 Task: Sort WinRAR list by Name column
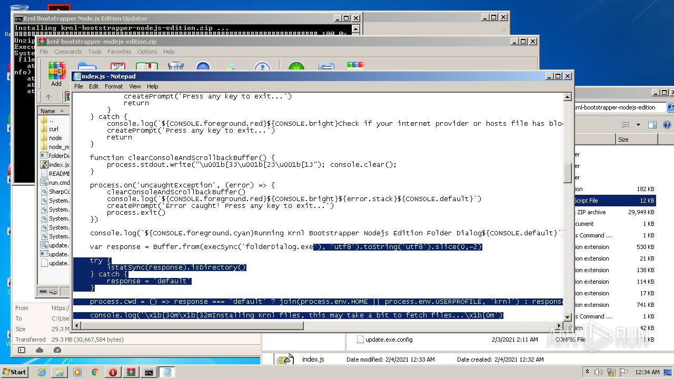point(54,111)
